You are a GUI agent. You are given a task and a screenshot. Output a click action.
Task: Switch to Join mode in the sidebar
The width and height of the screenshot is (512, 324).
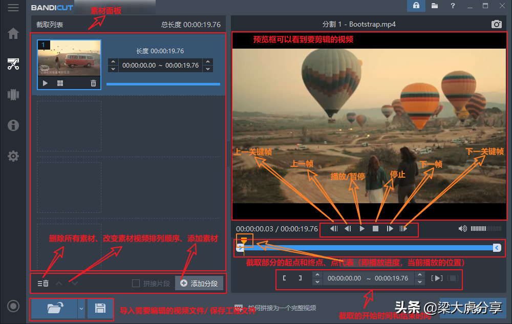click(x=13, y=95)
